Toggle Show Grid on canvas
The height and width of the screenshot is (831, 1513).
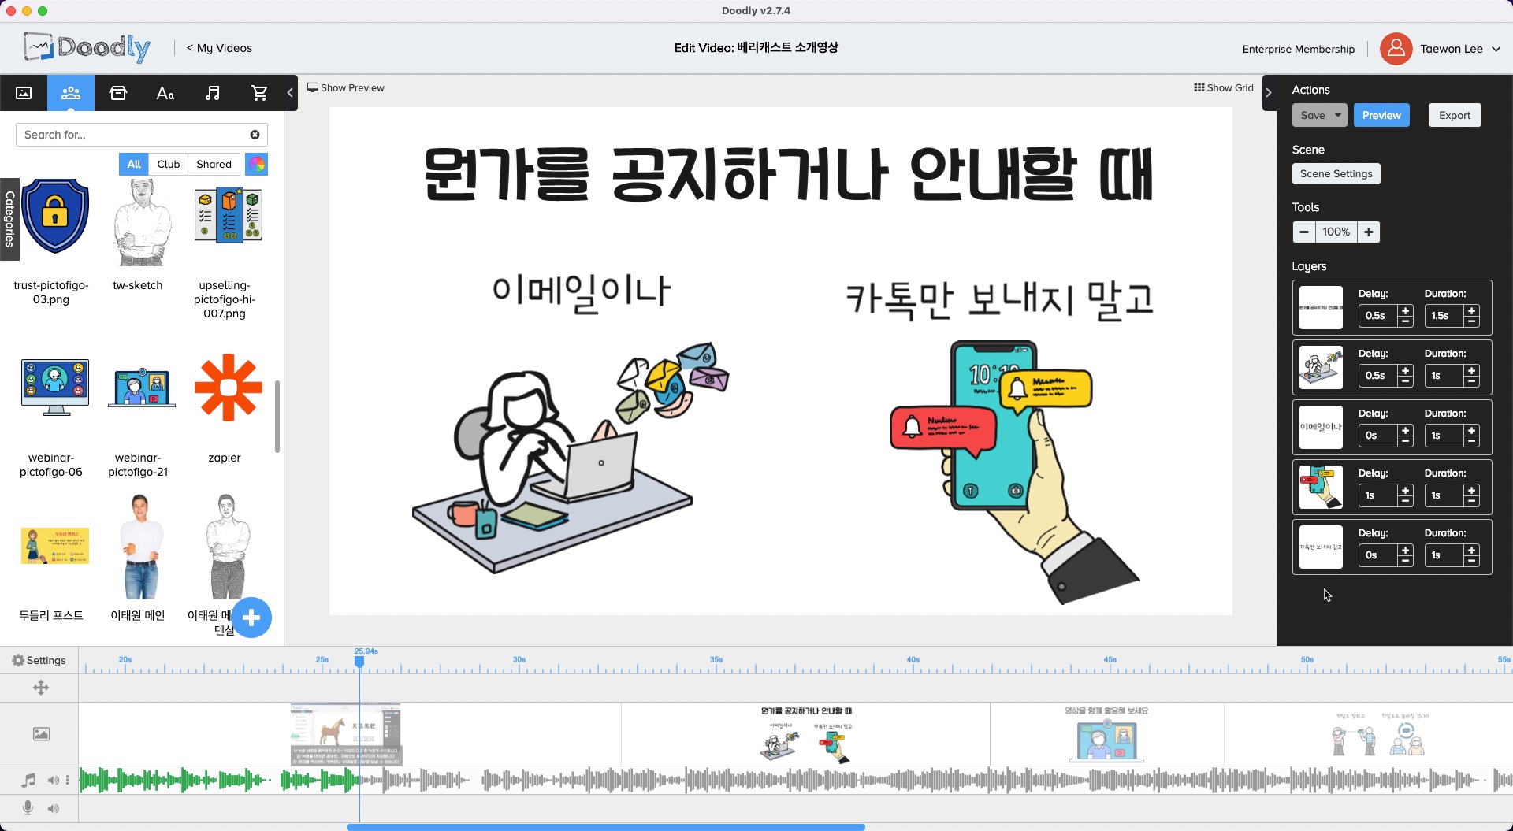pyautogui.click(x=1223, y=87)
